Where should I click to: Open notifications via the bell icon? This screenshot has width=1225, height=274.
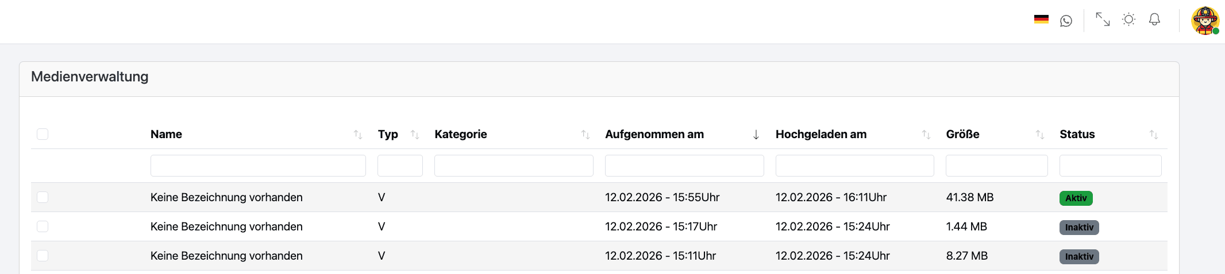tap(1154, 19)
